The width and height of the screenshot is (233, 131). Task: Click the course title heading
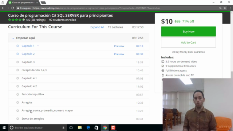tap(60, 15)
